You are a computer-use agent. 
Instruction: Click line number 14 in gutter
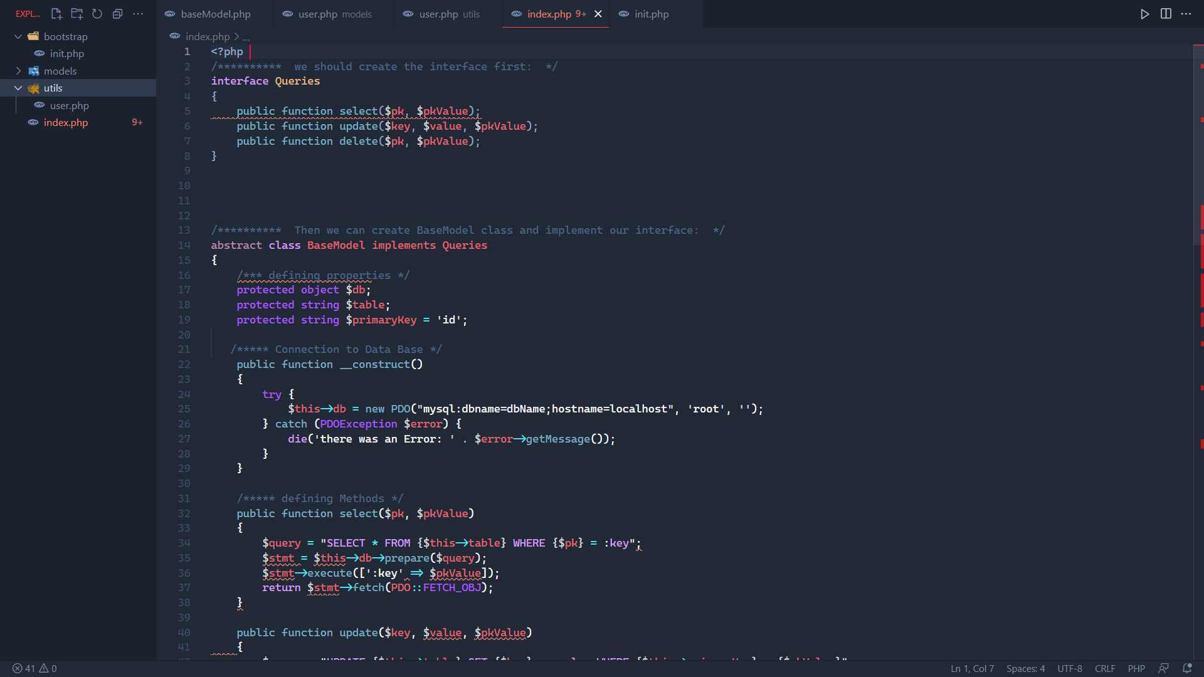[184, 245]
